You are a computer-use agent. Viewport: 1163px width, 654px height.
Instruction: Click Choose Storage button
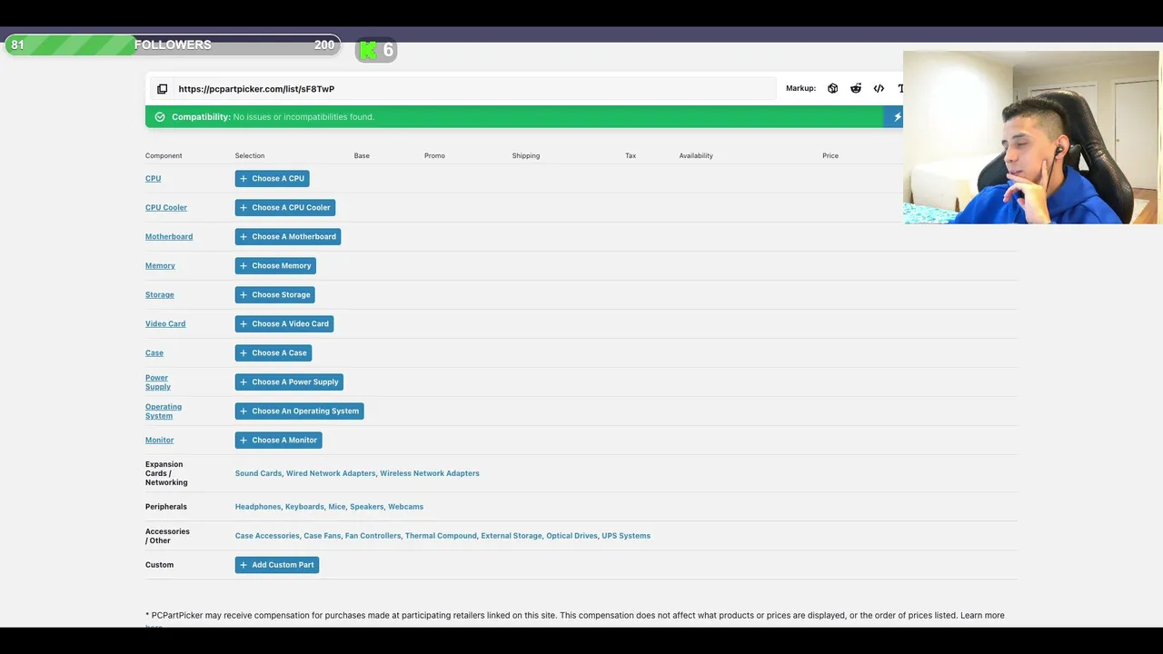(x=275, y=294)
